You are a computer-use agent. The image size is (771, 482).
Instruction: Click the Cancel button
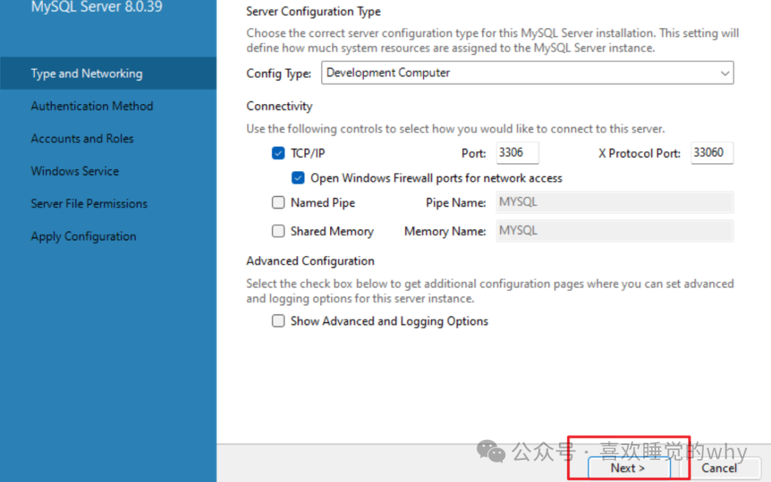(x=720, y=468)
